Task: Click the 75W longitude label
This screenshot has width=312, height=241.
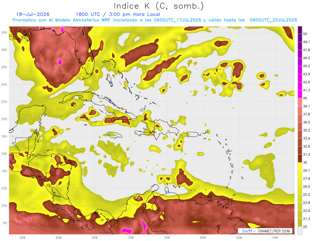Action: pos(131,238)
